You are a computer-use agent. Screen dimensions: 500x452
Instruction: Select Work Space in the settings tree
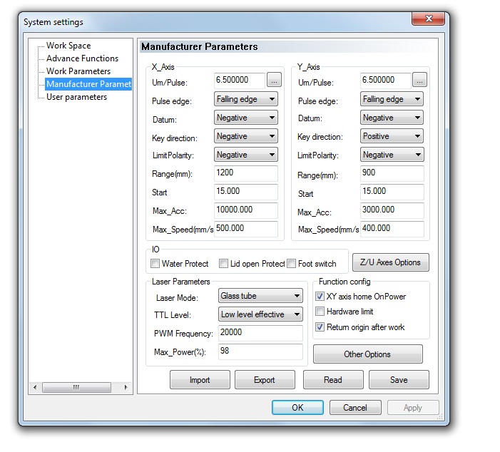[x=68, y=46]
